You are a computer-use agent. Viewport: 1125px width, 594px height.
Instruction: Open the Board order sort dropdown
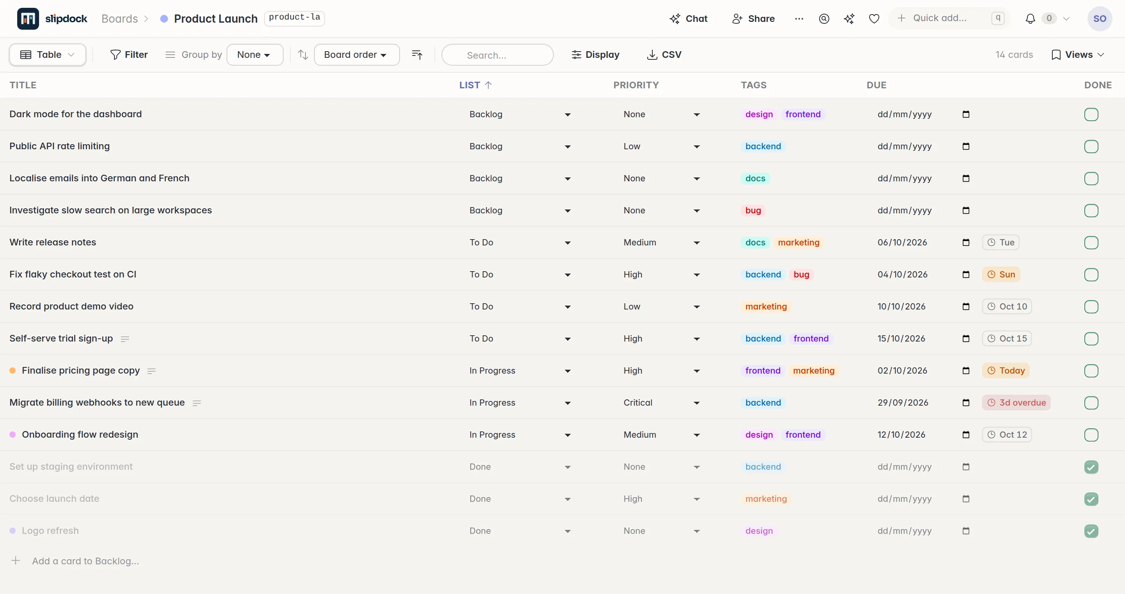tap(356, 55)
